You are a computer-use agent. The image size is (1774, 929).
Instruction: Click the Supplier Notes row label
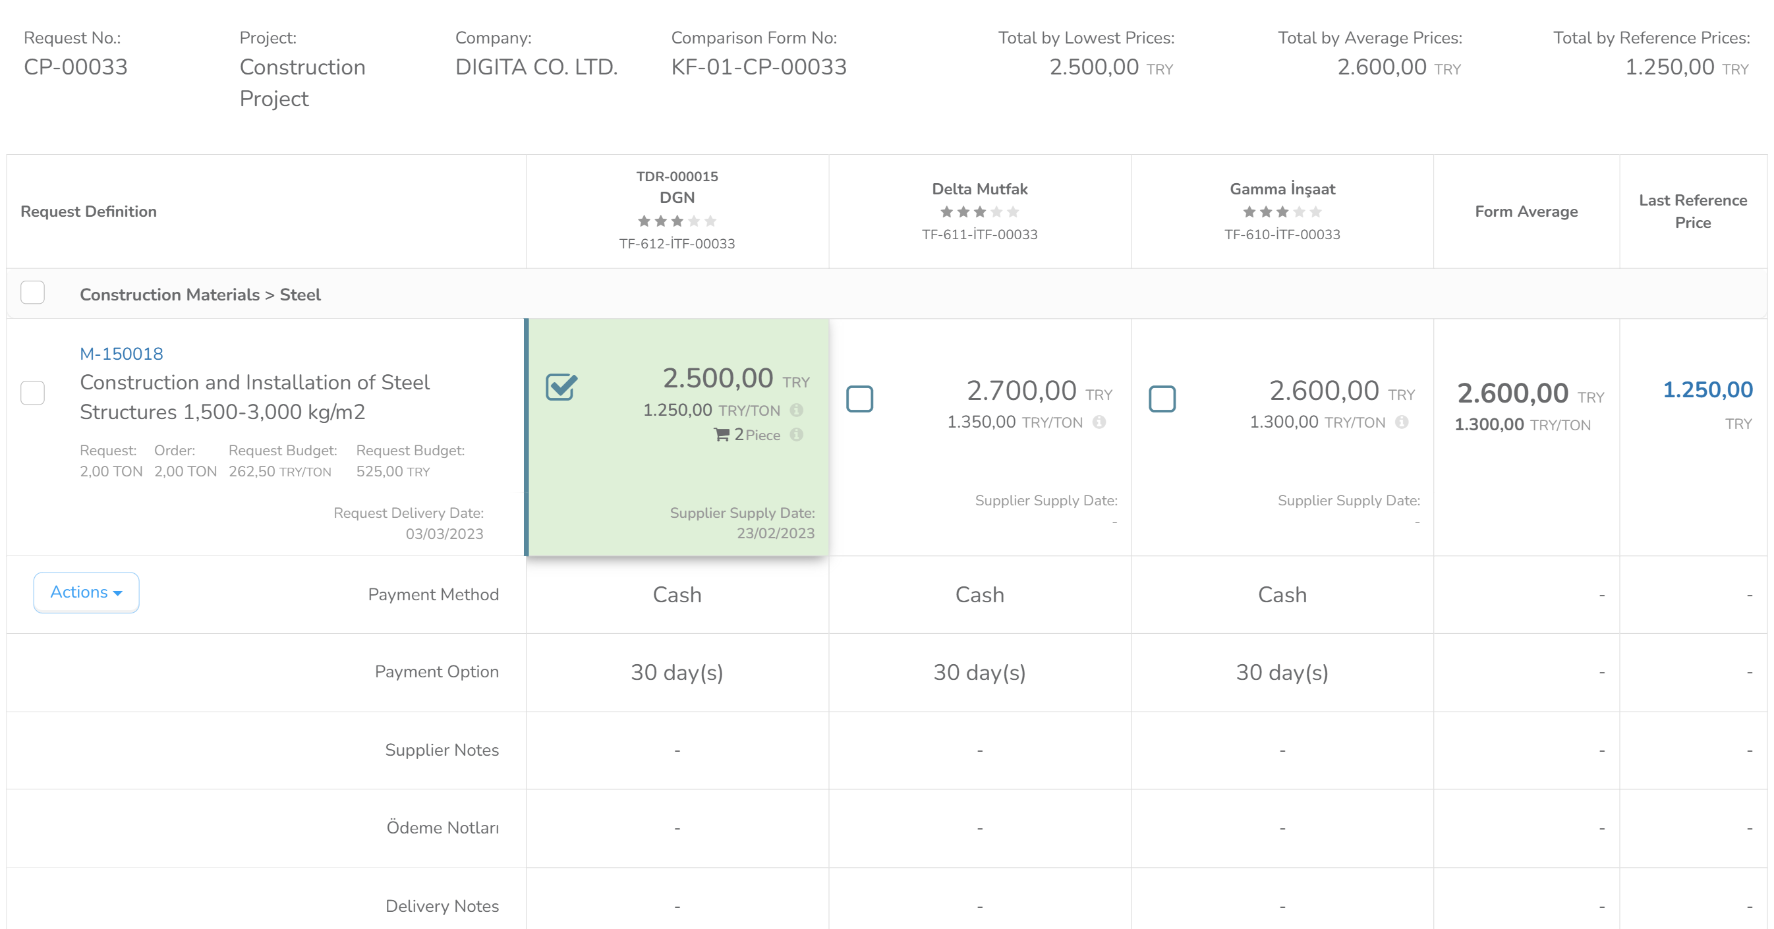tap(442, 750)
